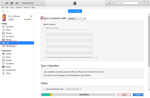Click the Search input field
Image resolution: width=150 pixels, height=98 pixels.
click(x=126, y=3)
